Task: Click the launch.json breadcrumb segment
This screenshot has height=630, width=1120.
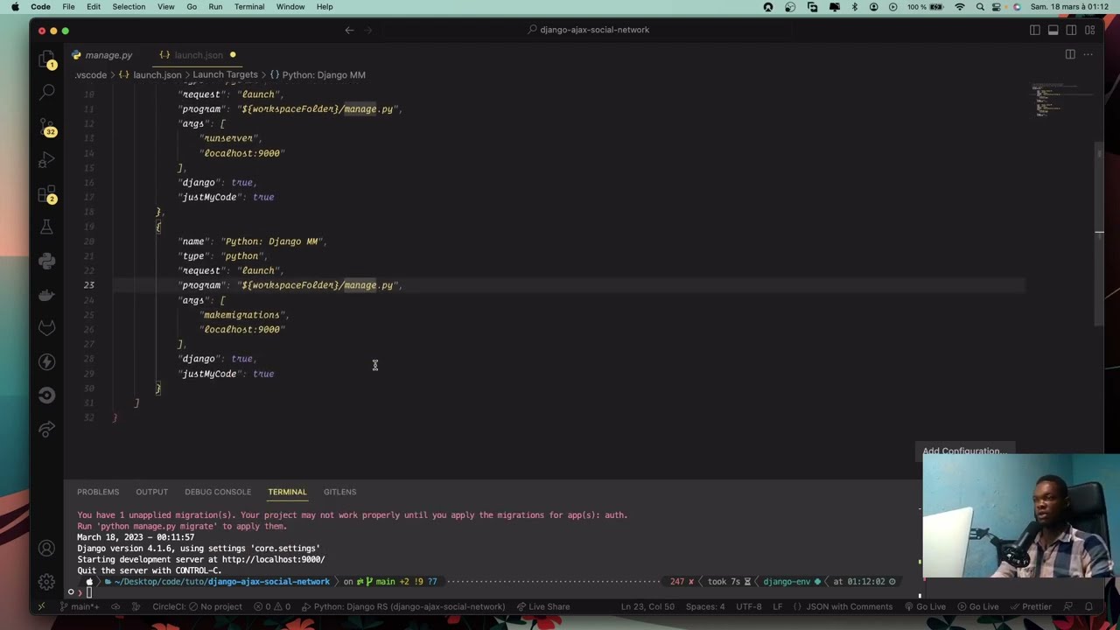Action: [150, 75]
